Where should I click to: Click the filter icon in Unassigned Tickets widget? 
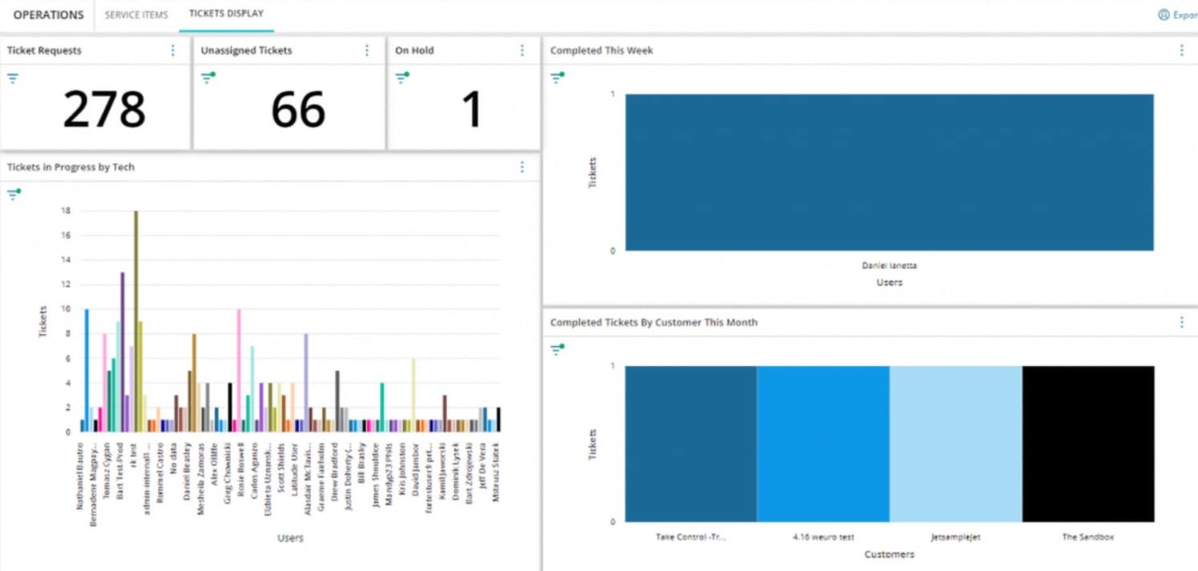(x=208, y=78)
